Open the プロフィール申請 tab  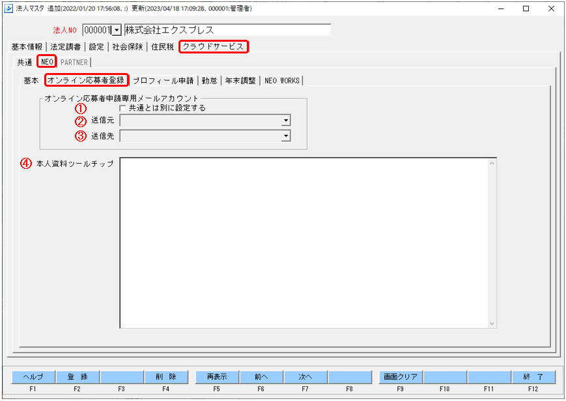[x=163, y=81]
